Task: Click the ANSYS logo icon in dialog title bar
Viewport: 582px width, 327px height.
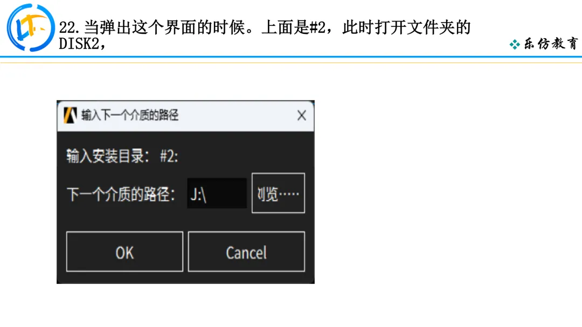Action: (x=70, y=115)
